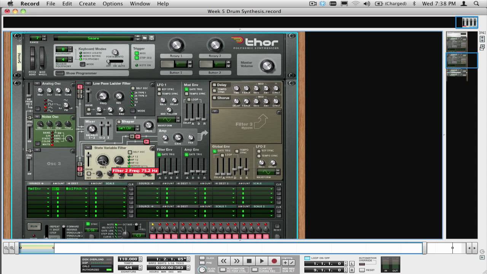Open the Options menu
This screenshot has height=274, width=487.
point(113,4)
